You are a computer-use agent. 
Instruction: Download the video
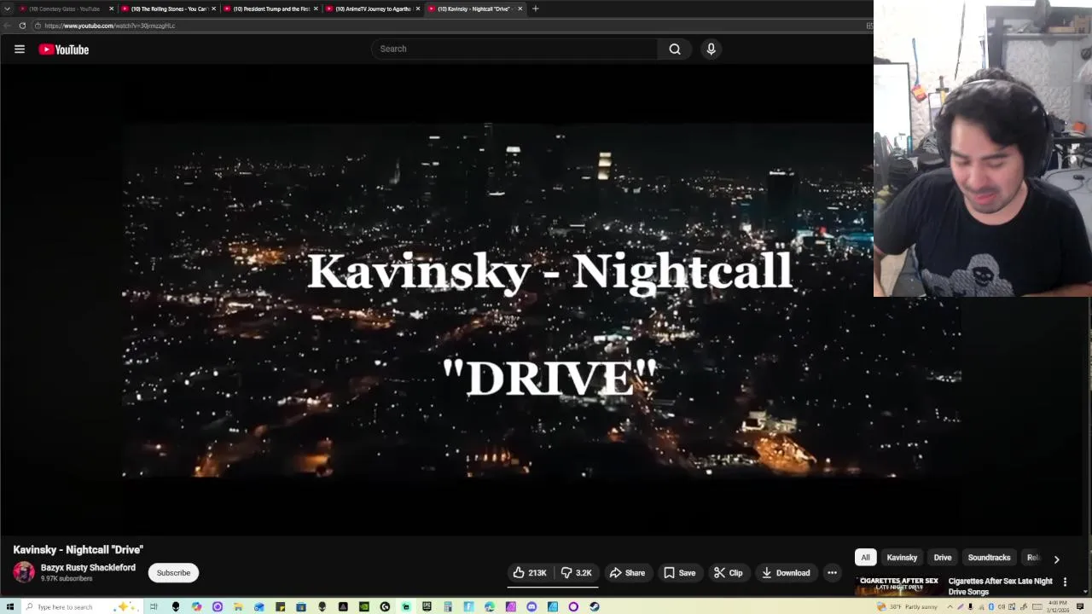(786, 573)
